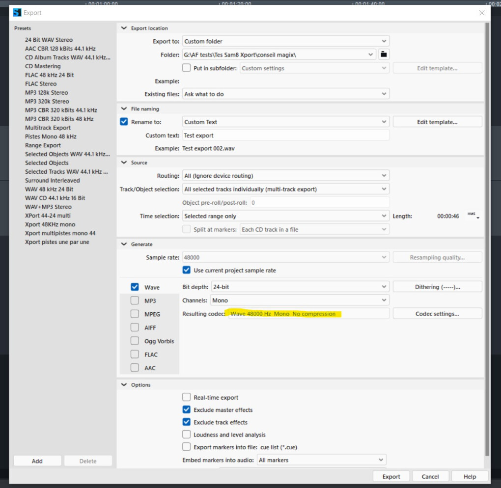Select the 24 Bit WAV Stereo preset
Image resolution: width=501 pixels, height=488 pixels.
49,40
